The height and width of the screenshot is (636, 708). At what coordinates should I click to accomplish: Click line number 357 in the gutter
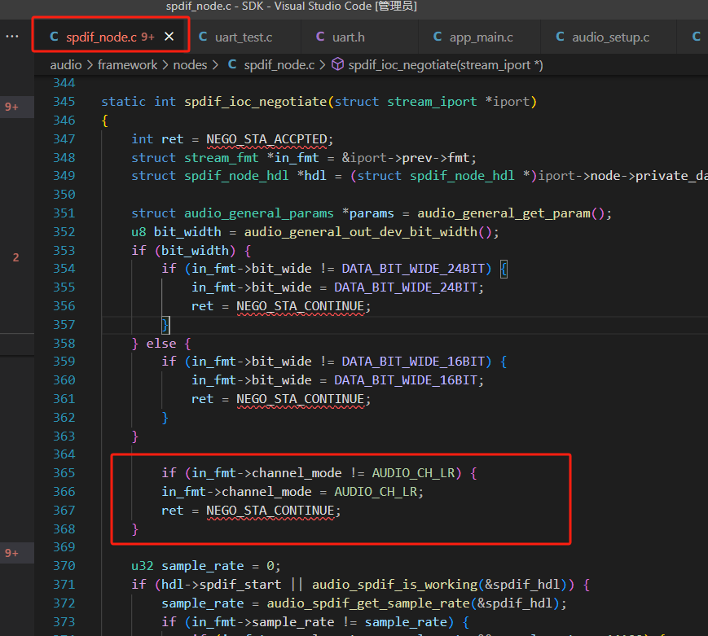click(x=64, y=325)
